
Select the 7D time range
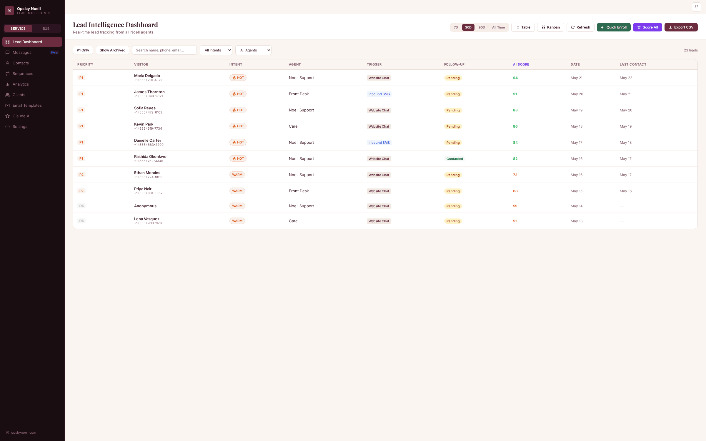(456, 27)
